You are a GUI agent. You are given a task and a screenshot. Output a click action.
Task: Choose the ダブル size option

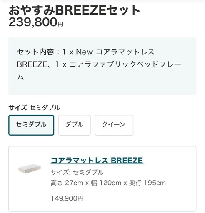[x=75, y=125]
